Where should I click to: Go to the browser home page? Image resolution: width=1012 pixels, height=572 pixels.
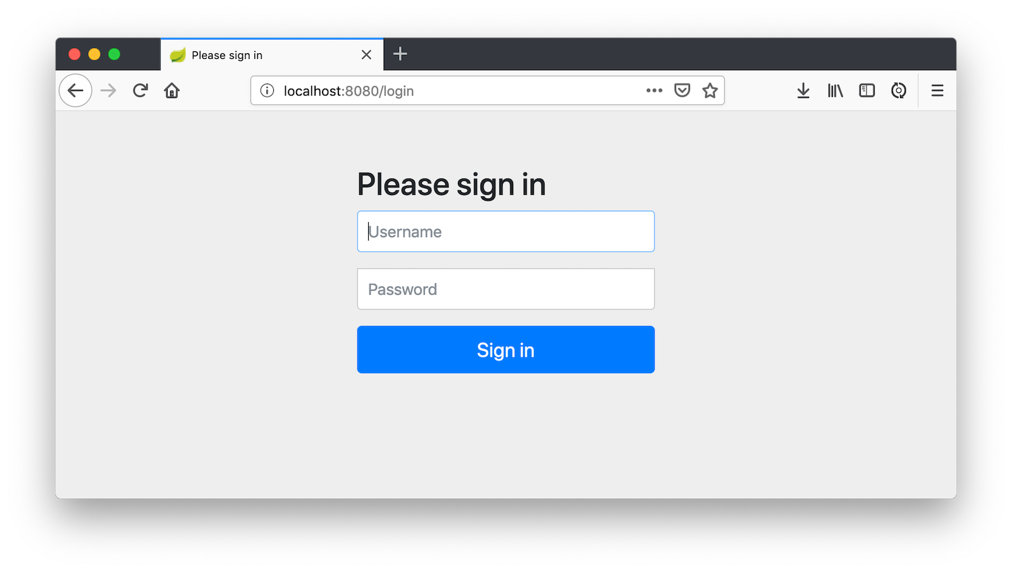coord(171,90)
